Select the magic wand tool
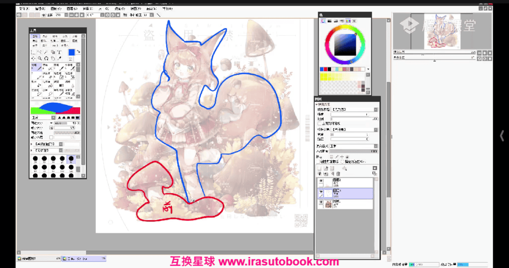 coord(46,52)
